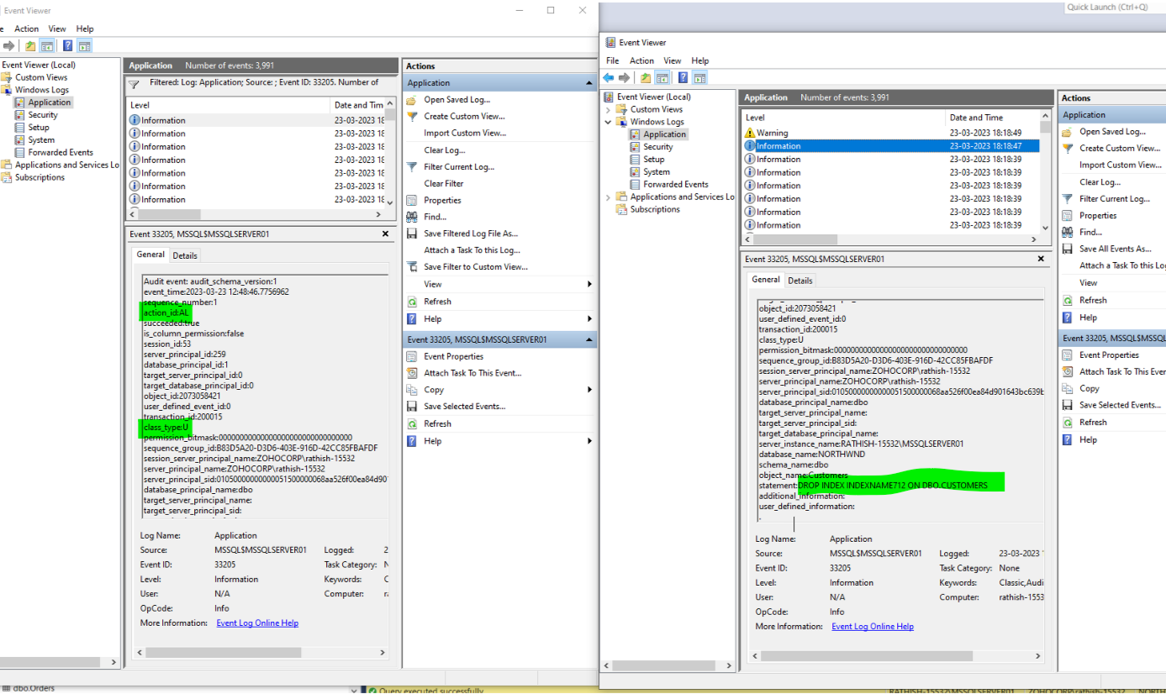Click Save Selected Events in right Actions pane
This screenshot has width=1166, height=694.
1120,405
